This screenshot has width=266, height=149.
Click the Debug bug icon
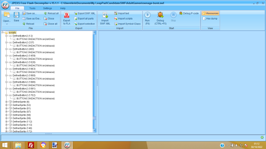coord(160,15)
